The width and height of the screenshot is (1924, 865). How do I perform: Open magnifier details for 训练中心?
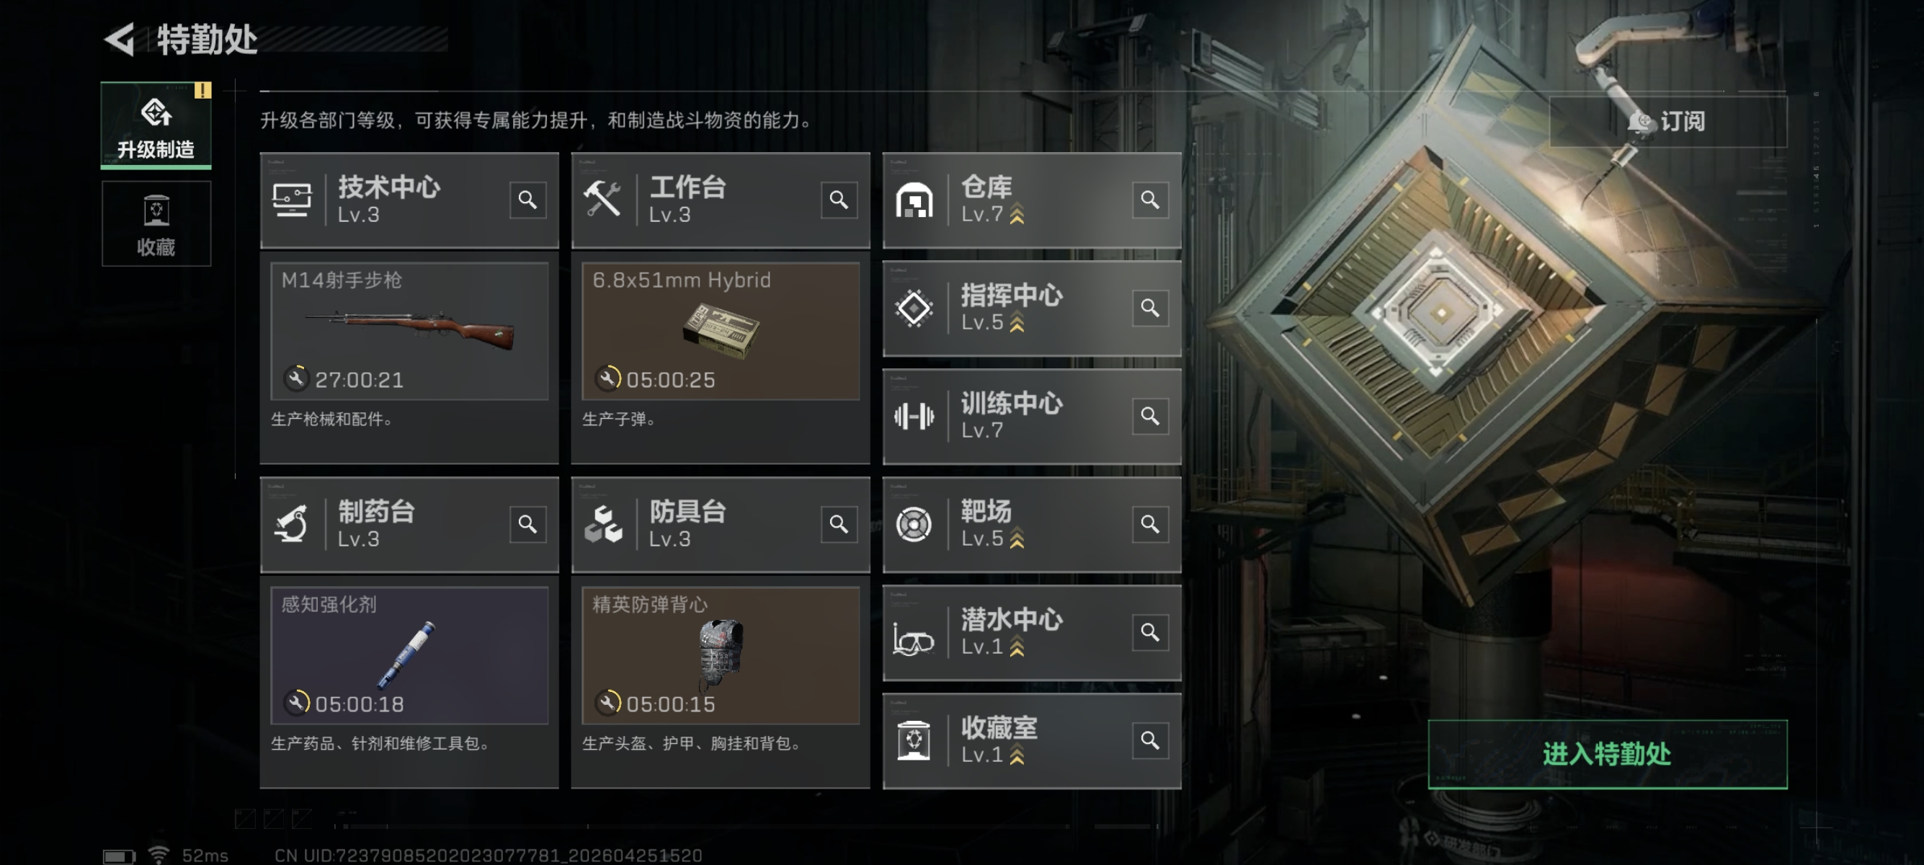pyautogui.click(x=1150, y=416)
